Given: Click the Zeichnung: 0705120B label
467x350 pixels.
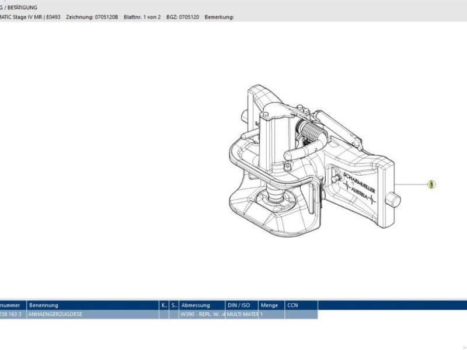Looking at the screenshot, I should click(x=92, y=17).
